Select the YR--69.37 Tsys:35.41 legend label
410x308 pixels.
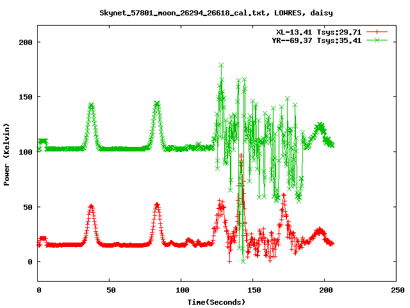click(x=316, y=40)
